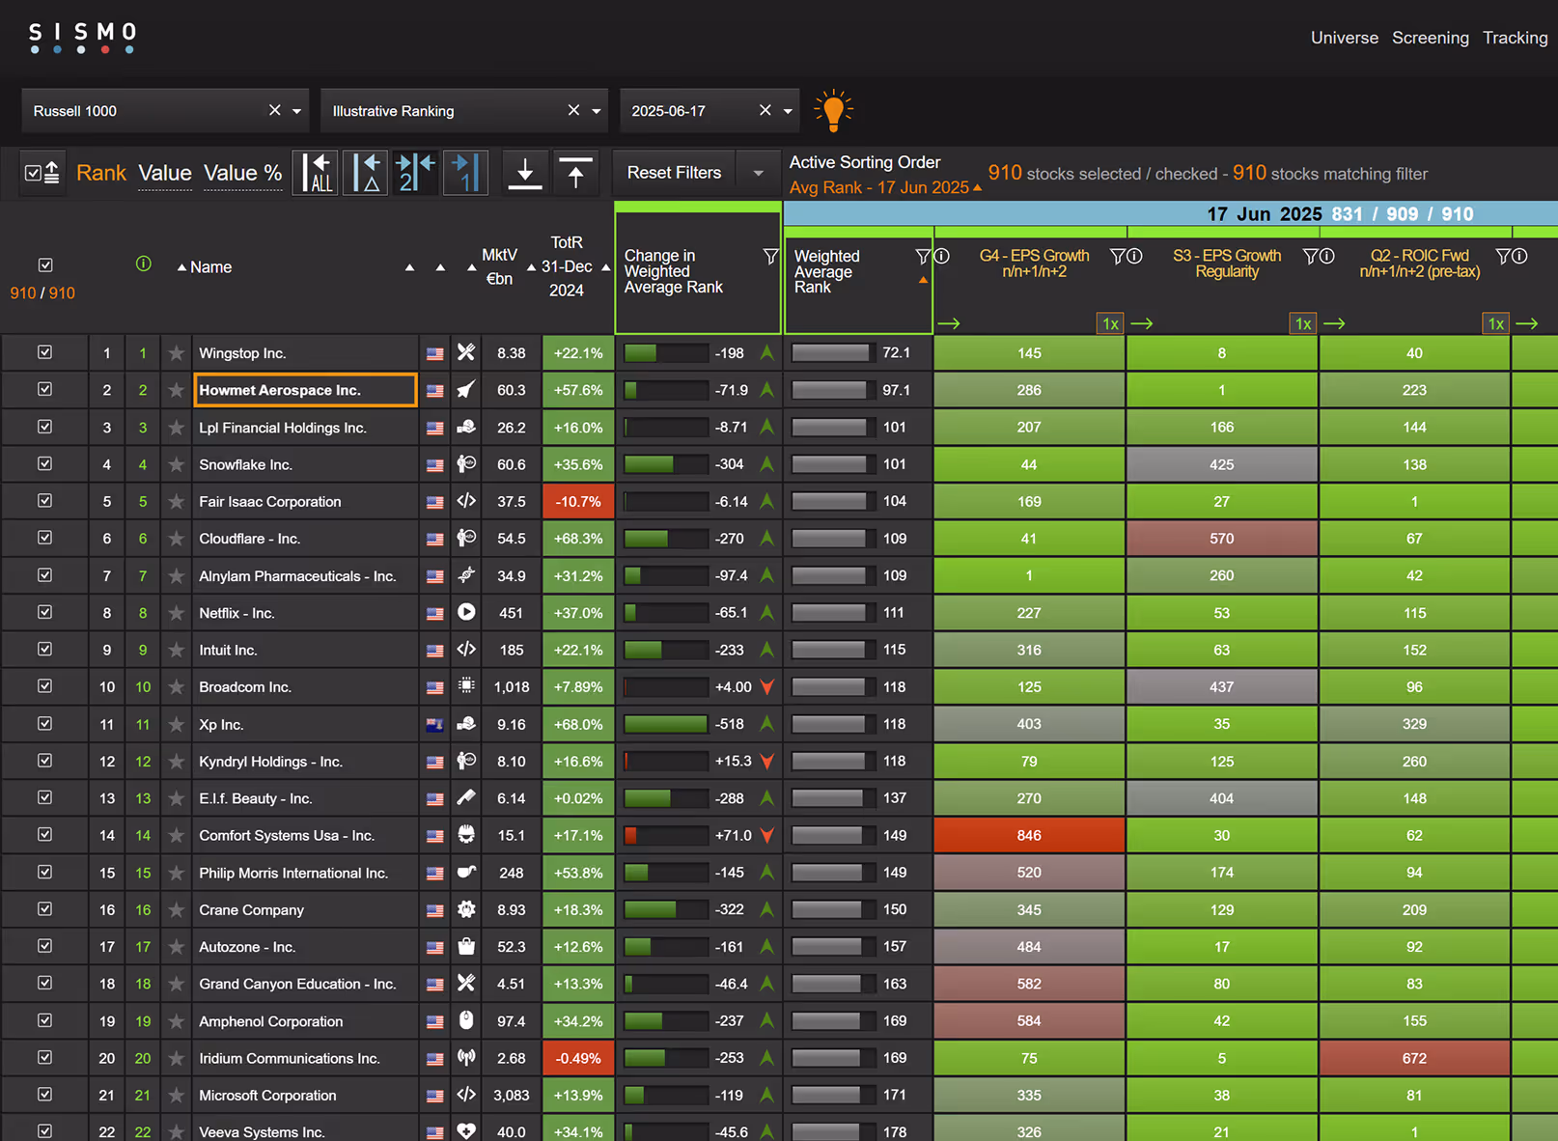Click the SISMO logo
The width and height of the screenshot is (1558, 1141).
(x=82, y=37)
